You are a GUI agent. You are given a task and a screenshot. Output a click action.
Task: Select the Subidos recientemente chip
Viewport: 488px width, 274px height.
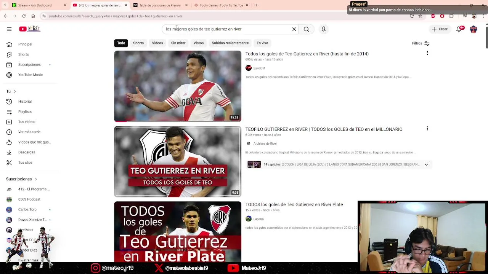tap(230, 43)
